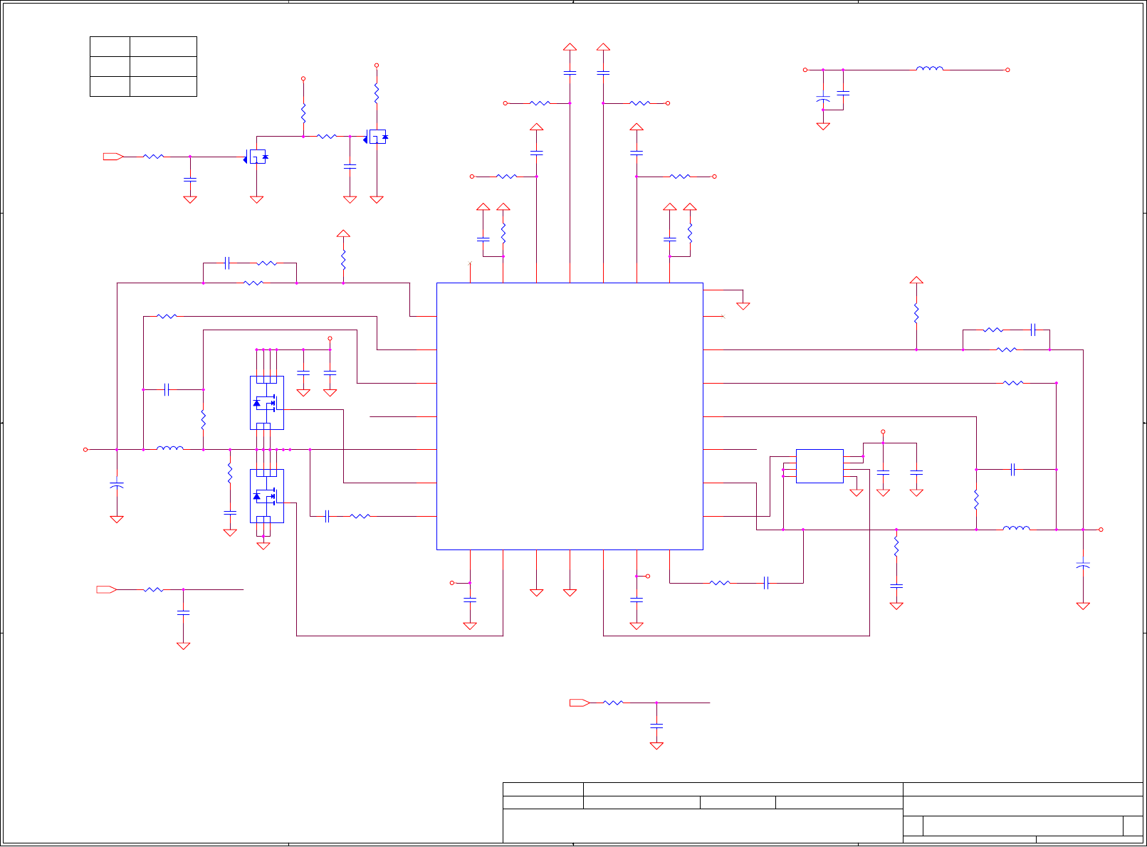Select the polarized capacitor in top-right filter
The width and height of the screenshot is (1147, 847).
tap(823, 99)
